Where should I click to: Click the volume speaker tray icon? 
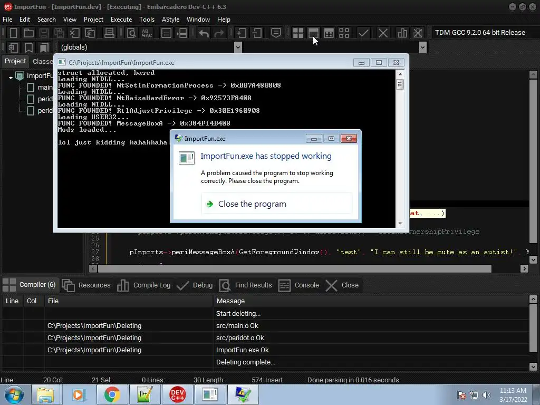click(x=486, y=395)
